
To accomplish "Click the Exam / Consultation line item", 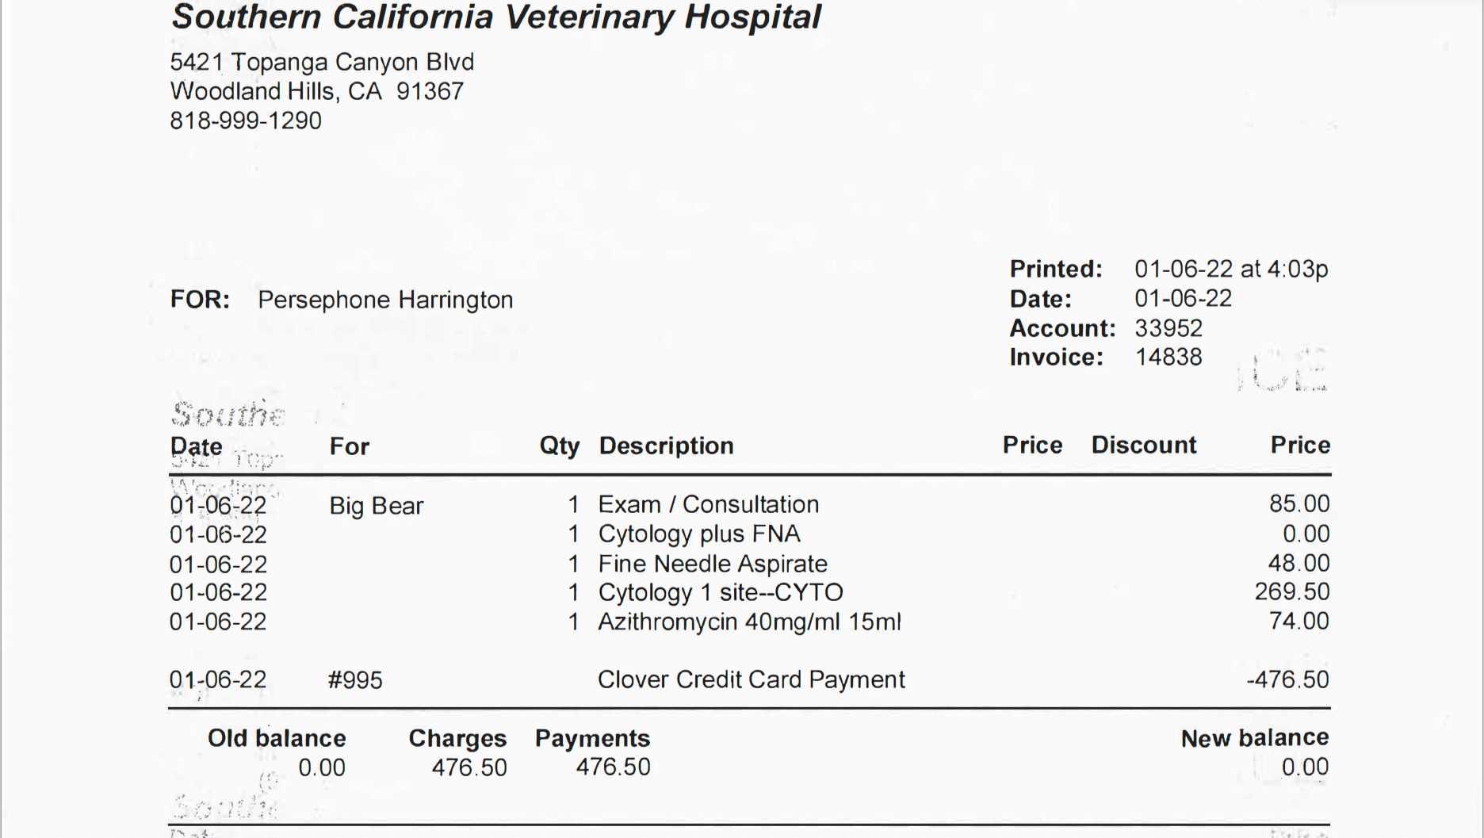I will click(x=708, y=504).
